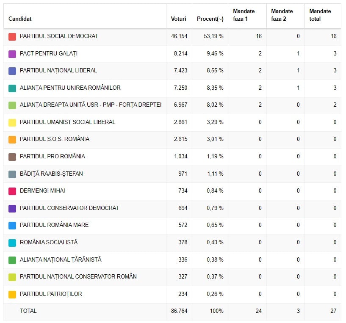Click Partidul Conservator Democrat party name
The image size is (346, 323).
69,208
